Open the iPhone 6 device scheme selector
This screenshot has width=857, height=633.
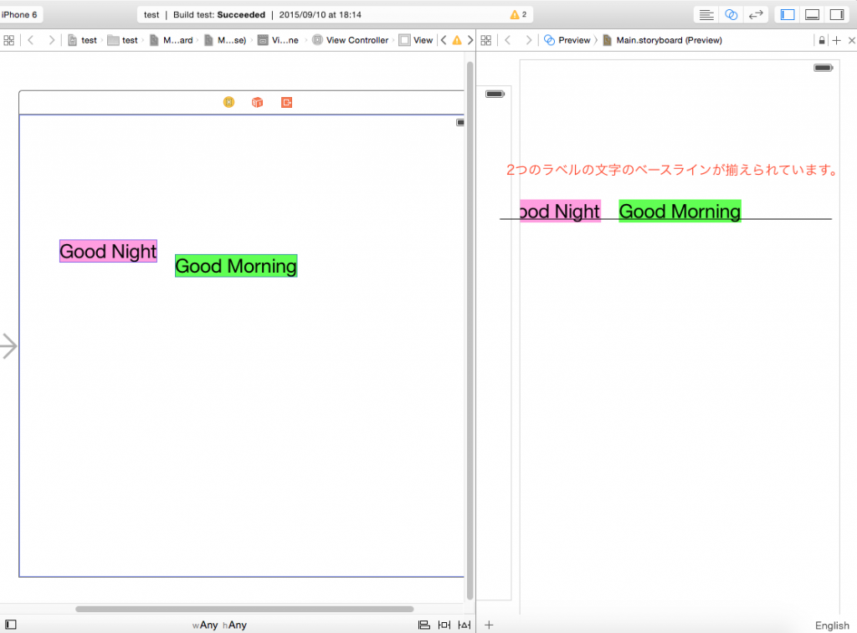point(20,15)
